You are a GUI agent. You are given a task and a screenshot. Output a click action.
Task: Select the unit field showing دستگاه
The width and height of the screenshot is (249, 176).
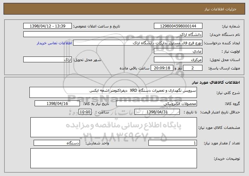pyautogui.click(x=57, y=143)
